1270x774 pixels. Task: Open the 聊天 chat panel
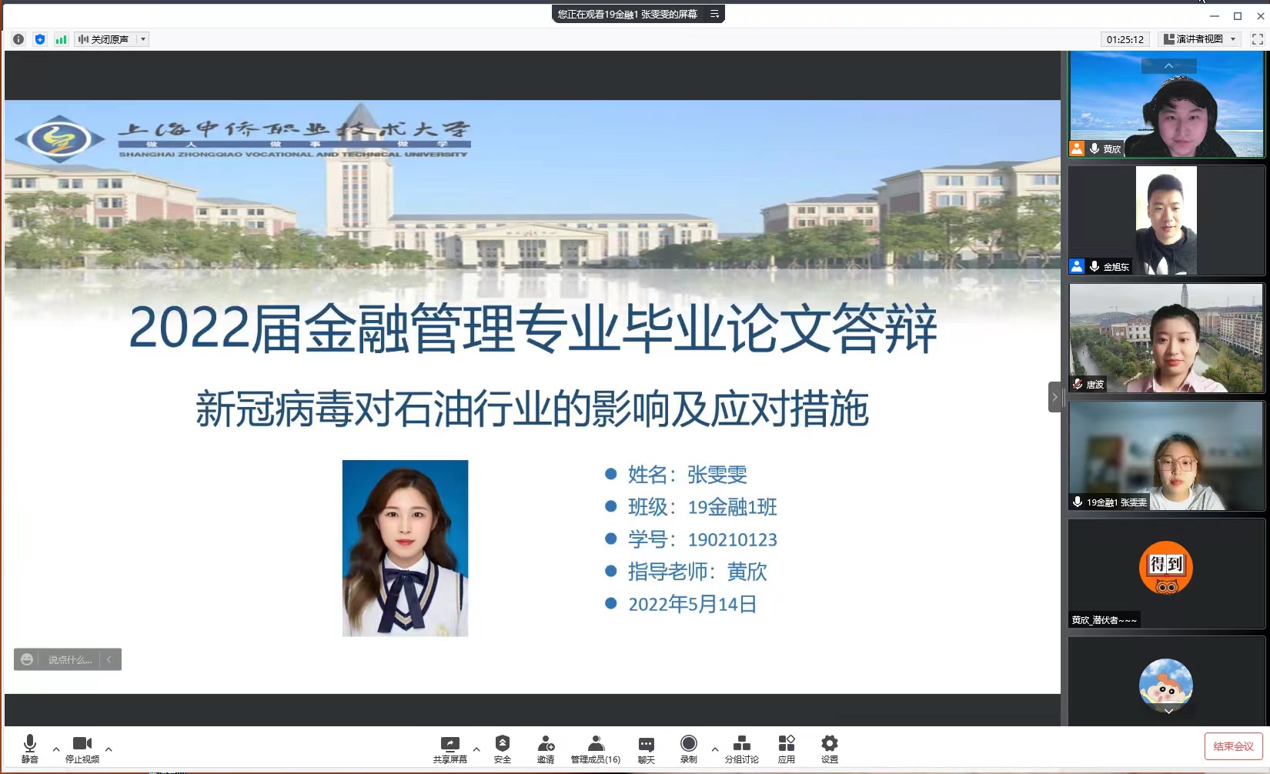tap(646, 749)
